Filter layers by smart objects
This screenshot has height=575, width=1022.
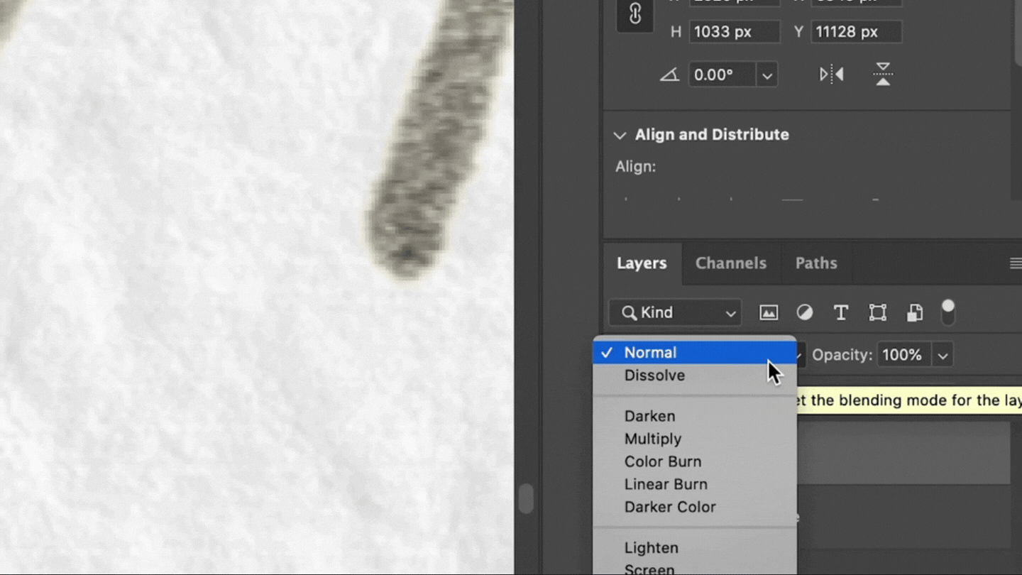(914, 312)
